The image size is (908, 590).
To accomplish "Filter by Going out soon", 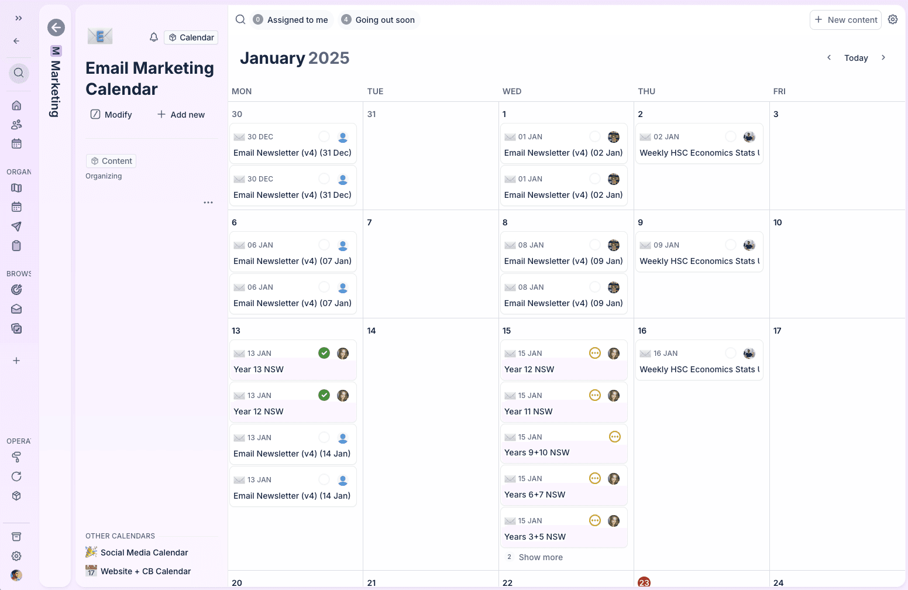I will click(379, 20).
